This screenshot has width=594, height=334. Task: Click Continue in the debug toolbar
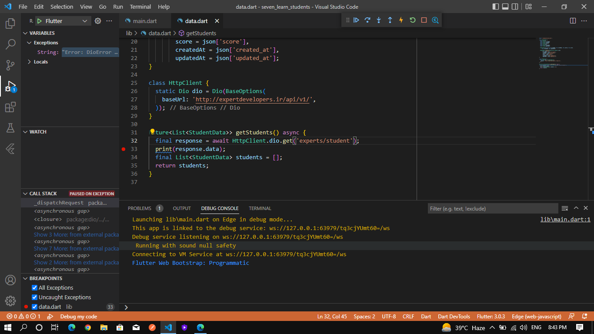pyautogui.click(x=356, y=20)
